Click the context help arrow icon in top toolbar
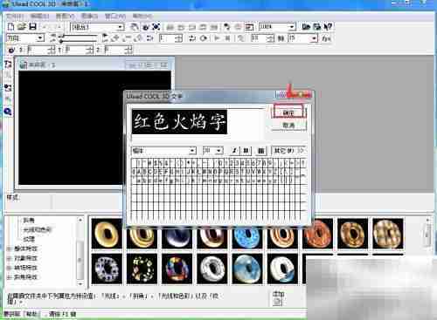 click(328, 27)
